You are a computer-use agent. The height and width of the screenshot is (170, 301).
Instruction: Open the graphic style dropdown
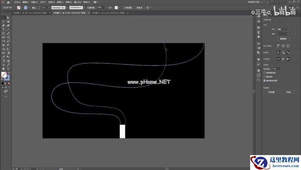(119, 8)
